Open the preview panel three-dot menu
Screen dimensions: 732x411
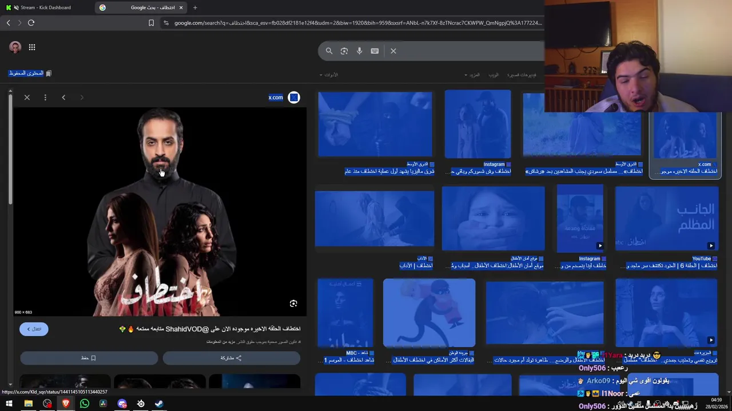[x=45, y=98]
